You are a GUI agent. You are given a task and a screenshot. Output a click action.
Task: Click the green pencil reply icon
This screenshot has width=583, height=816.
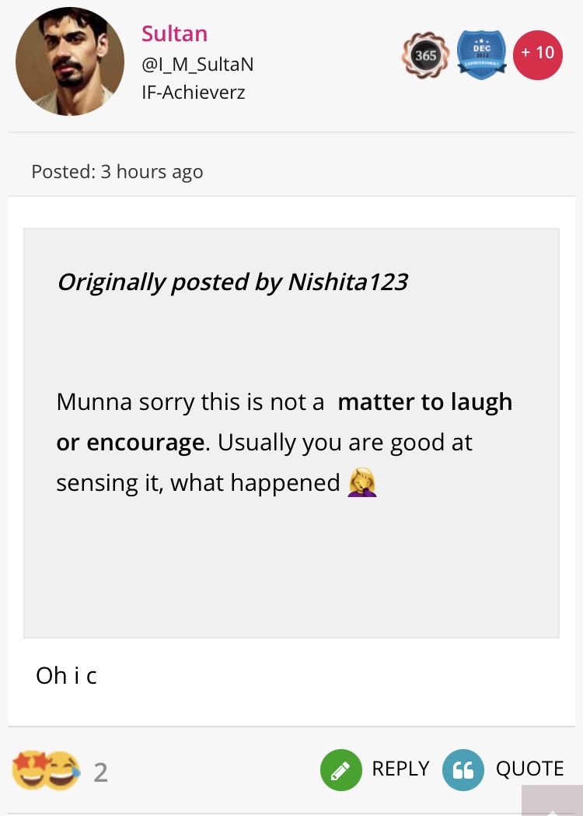(x=340, y=770)
